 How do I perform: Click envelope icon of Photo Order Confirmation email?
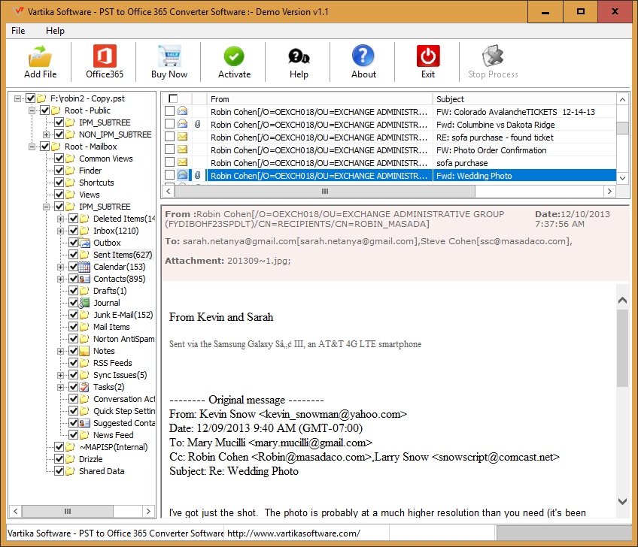pos(183,149)
